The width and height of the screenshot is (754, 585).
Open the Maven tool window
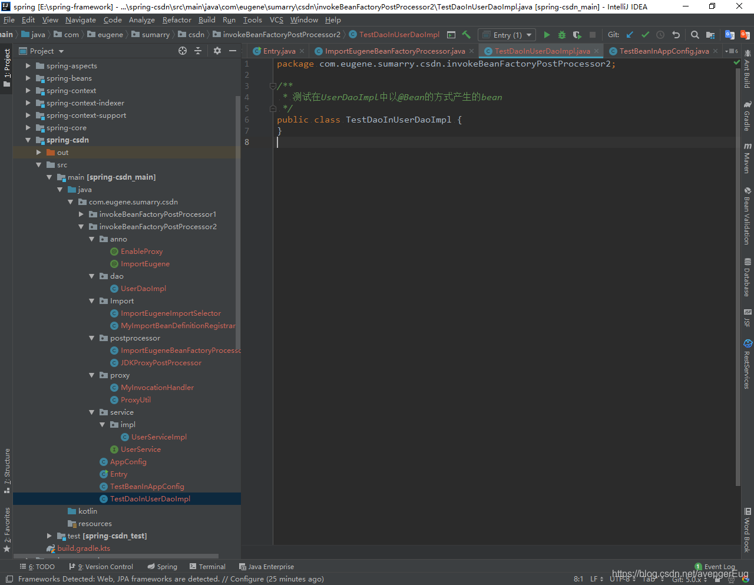click(748, 157)
